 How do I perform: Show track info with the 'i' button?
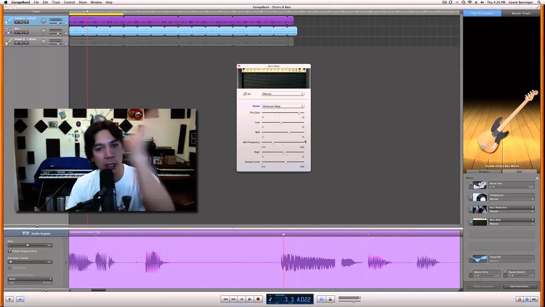(527, 299)
